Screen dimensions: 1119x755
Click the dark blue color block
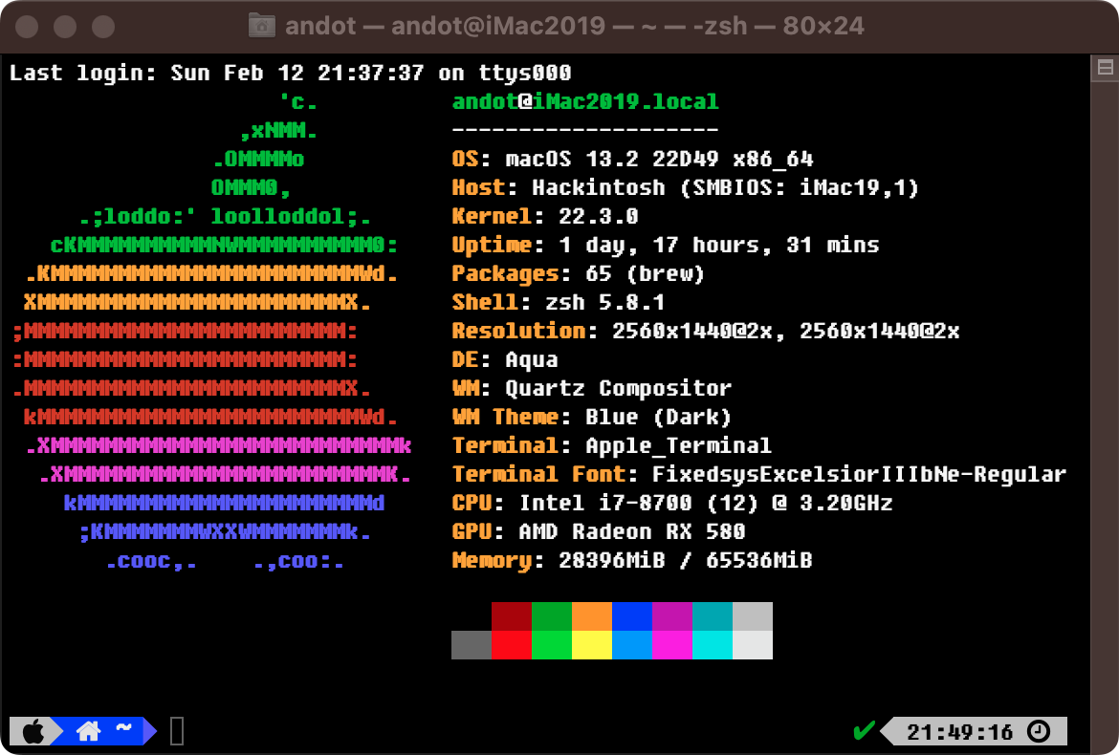coord(632,616)
